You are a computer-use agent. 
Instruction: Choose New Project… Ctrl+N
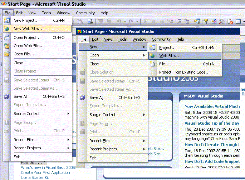(x=37, y=20)
